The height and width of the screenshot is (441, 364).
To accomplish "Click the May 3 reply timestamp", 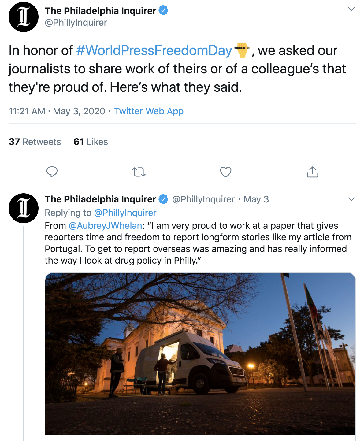I will coord(256,199).
